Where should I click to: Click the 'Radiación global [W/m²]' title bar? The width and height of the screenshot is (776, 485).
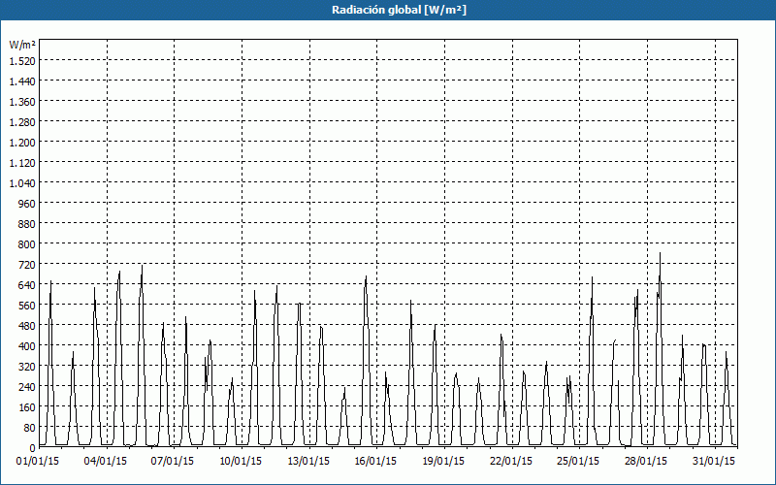[388, 10]
